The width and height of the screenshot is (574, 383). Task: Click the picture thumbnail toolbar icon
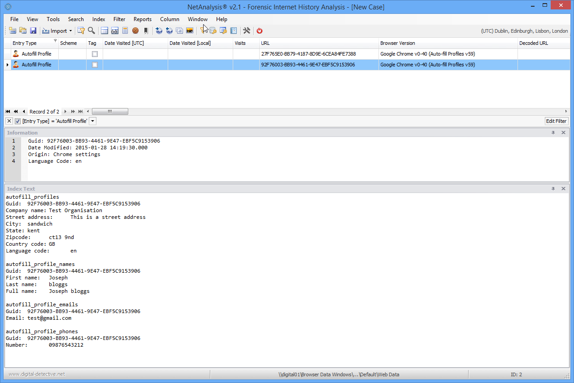point(190,30)
